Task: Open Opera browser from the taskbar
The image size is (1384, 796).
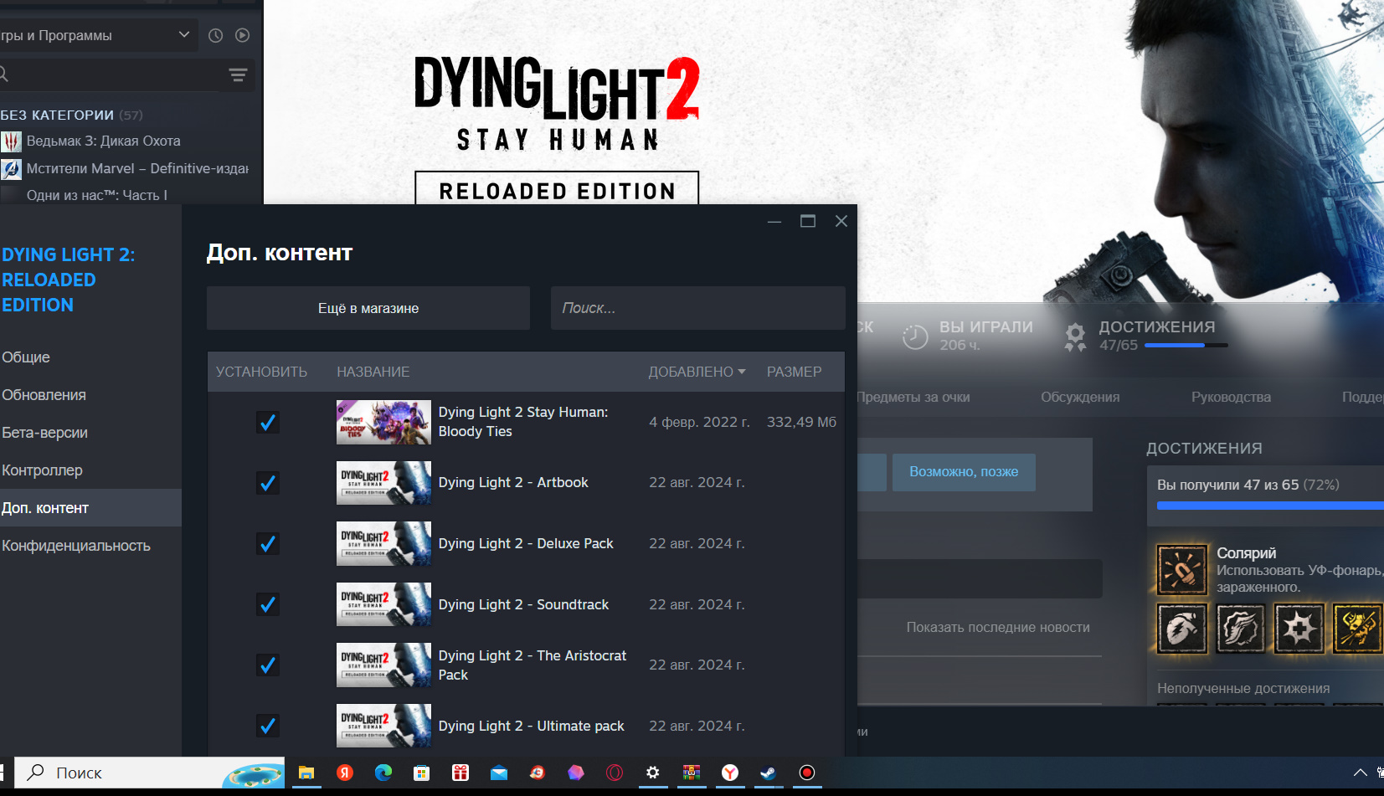Action: pyautogui.click(x=615, y=773)
